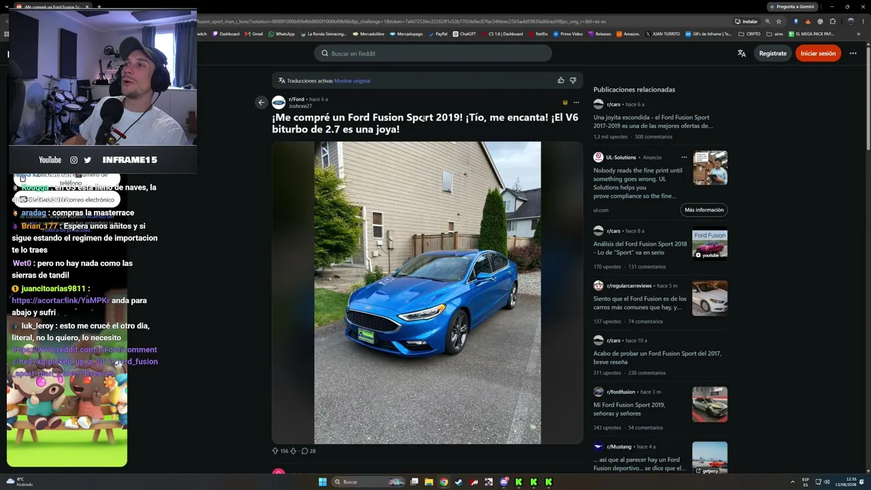Screen dimensions: 871x490
Task: Open the Prime Video bookmark
Action: tap(568, 34)
